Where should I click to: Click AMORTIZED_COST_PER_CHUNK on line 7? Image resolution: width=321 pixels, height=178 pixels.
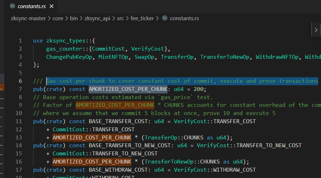(x=128, y=89)
